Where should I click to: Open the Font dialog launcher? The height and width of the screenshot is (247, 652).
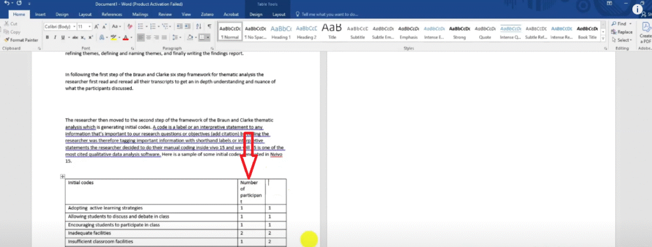tap(132, 48)
